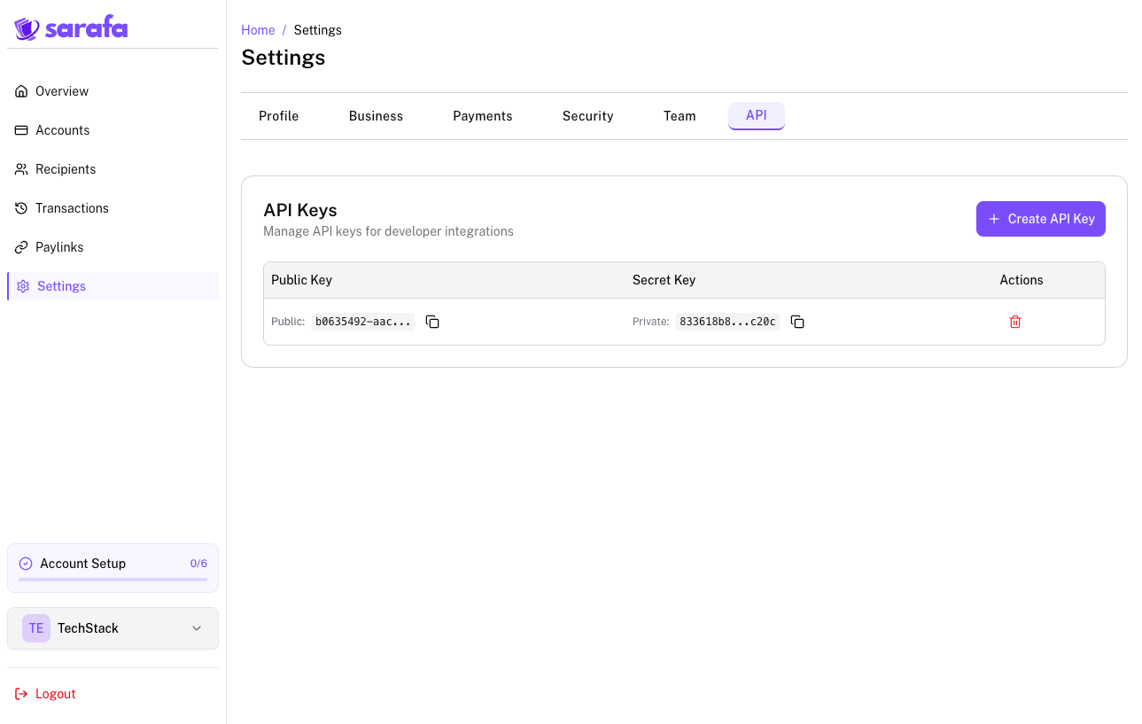Click the Overview home icon
1142x724 pixels.
click(21, 91)
